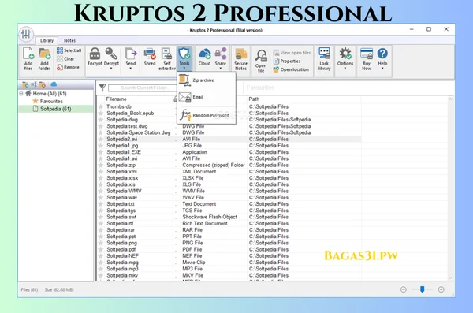Open the Share options icon
This screenshot has width=473, height=313.
[x=221, y=54]
